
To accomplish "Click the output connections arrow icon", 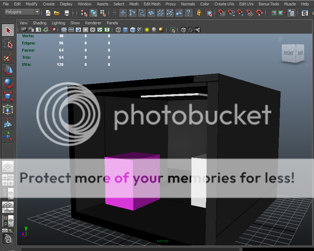I will pos(282,13).
